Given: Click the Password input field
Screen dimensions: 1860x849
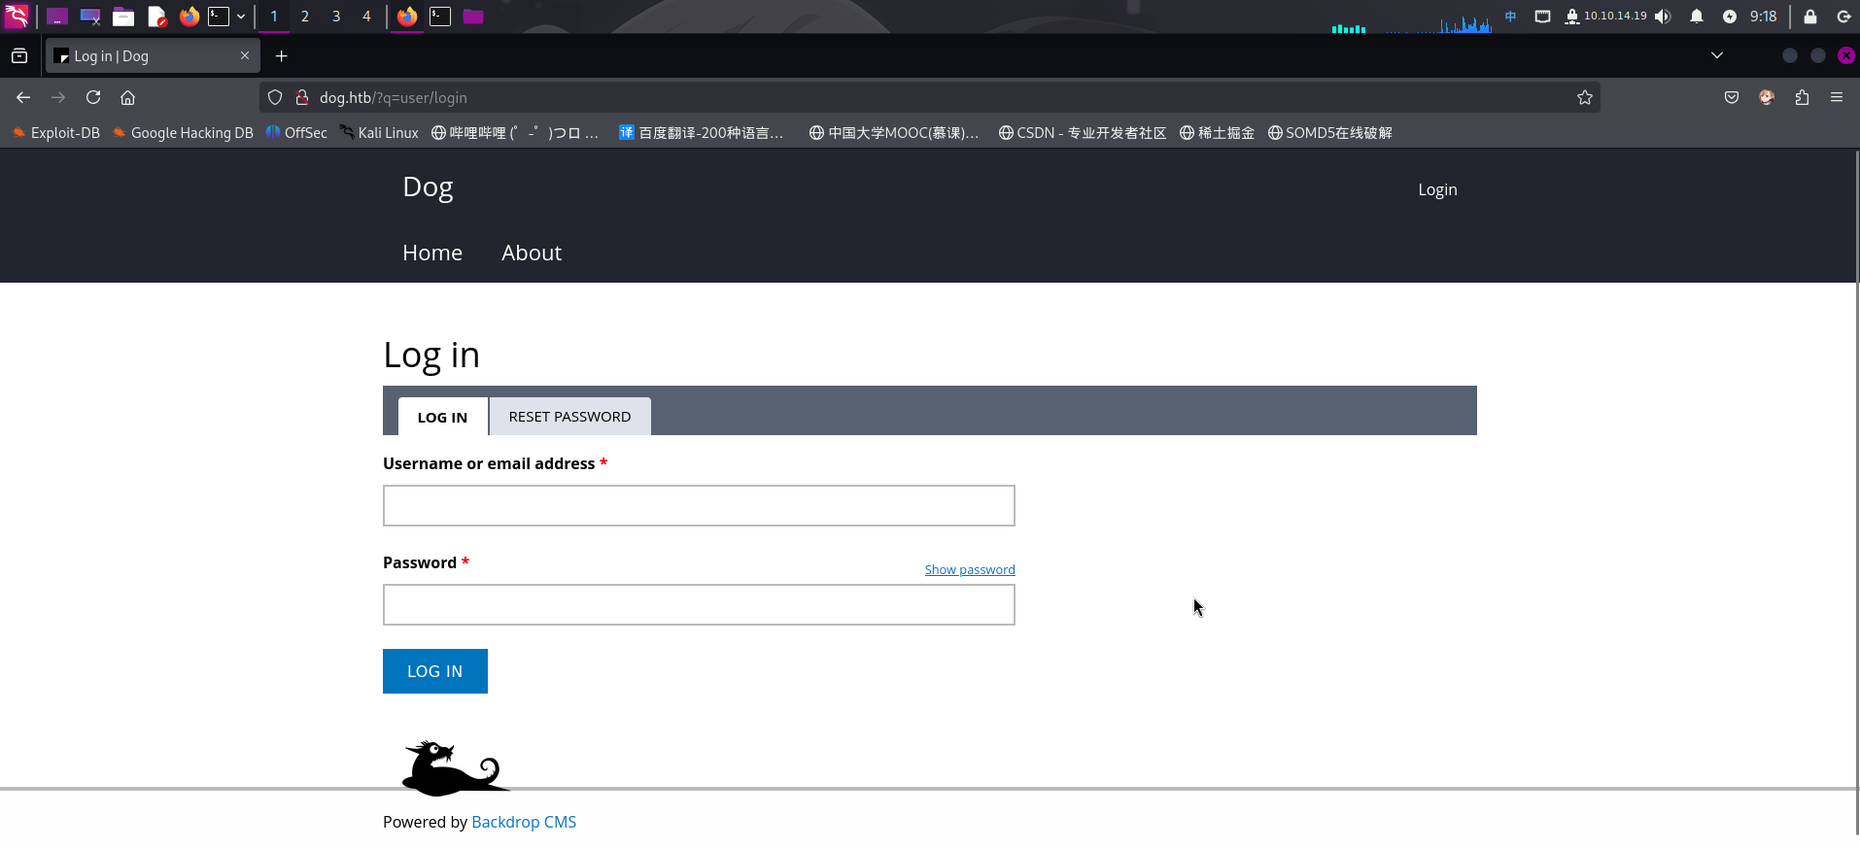Looking at the screenshot, I should (x=699, y=604).
